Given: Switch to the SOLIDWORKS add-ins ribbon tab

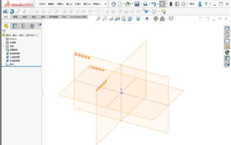Looking at the screenshot, I should pos(78,17).
